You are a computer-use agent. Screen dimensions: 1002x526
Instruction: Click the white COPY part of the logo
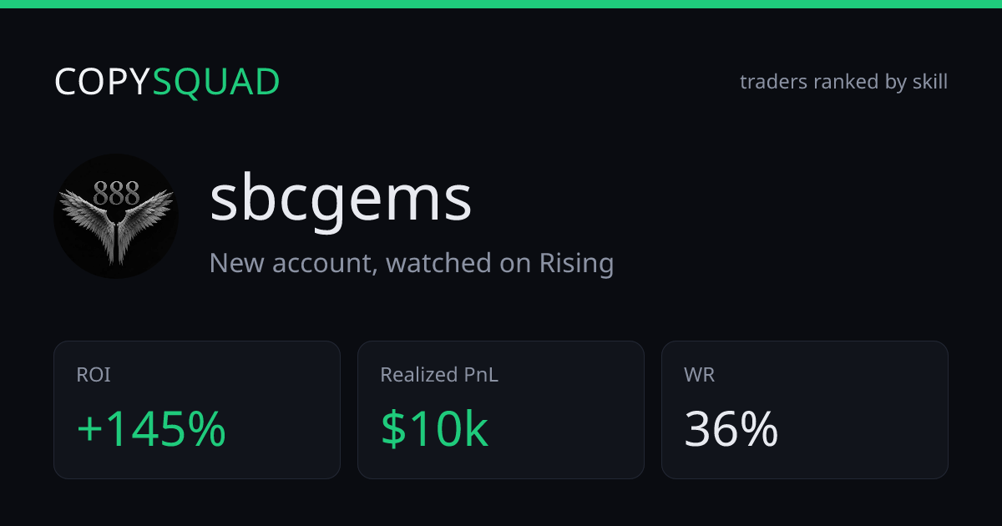(103, 82)
